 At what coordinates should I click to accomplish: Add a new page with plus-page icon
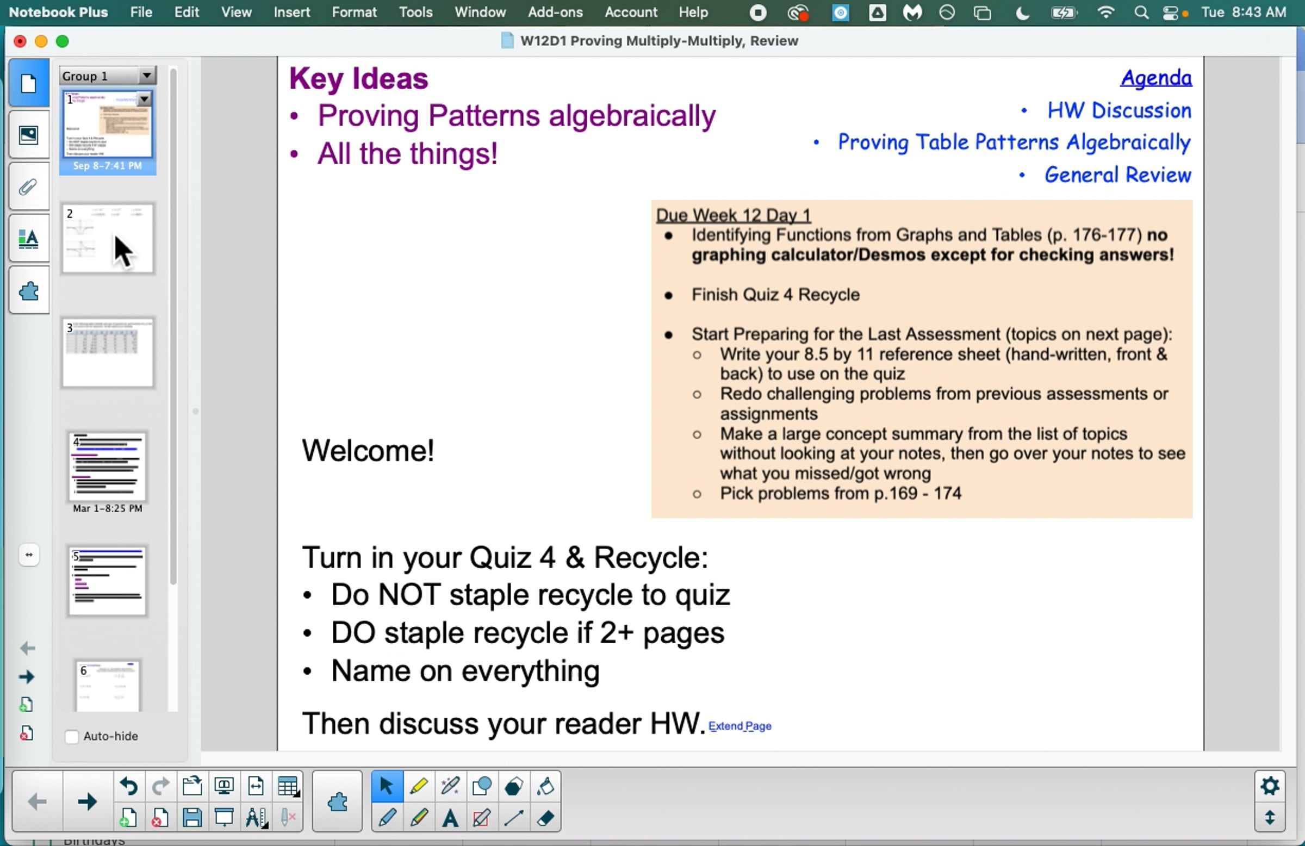128,818
